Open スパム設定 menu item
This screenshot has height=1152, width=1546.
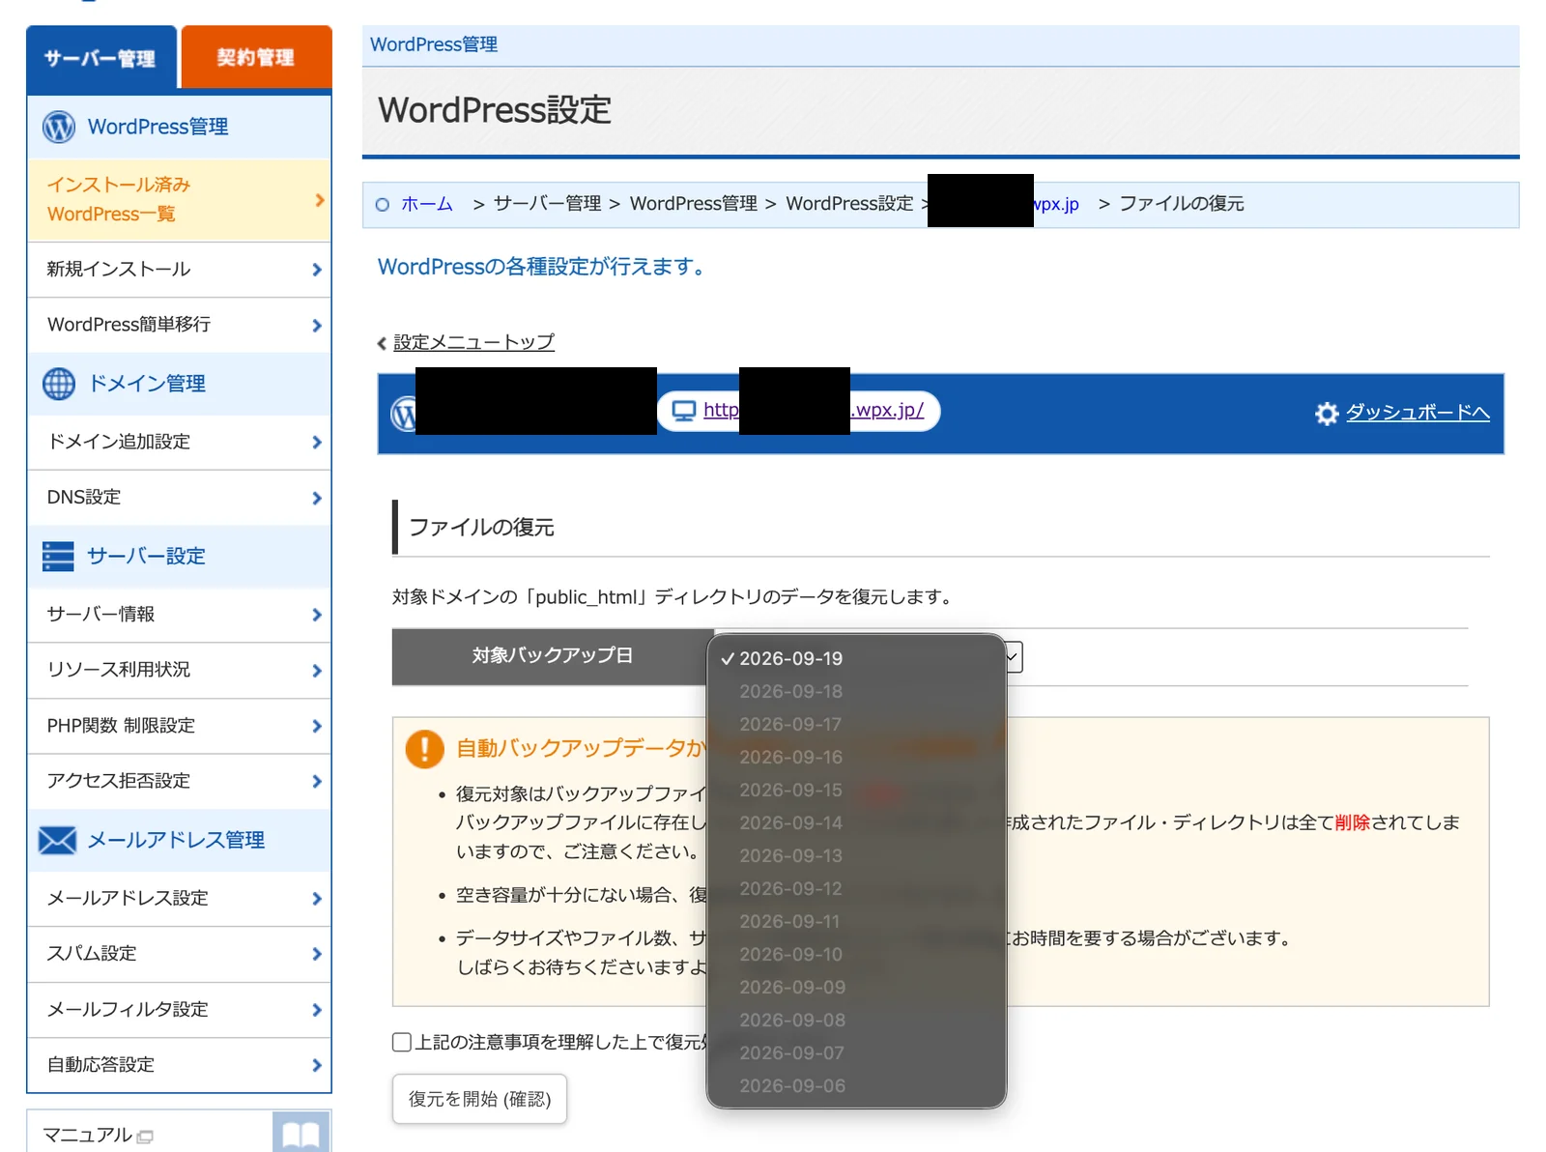[x=180, y=954]
